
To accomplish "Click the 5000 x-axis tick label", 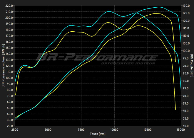I will click(x=48, y=129).
